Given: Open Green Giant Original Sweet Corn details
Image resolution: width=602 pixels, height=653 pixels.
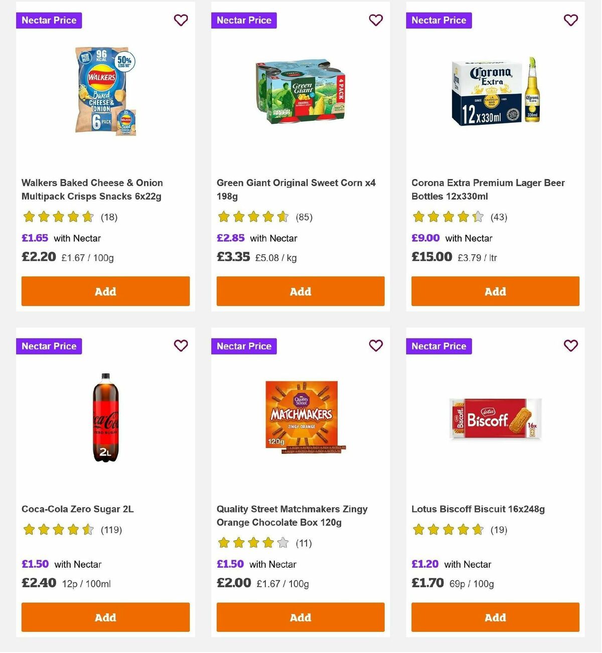Looking at the screenshot, I should coord(295,190).
